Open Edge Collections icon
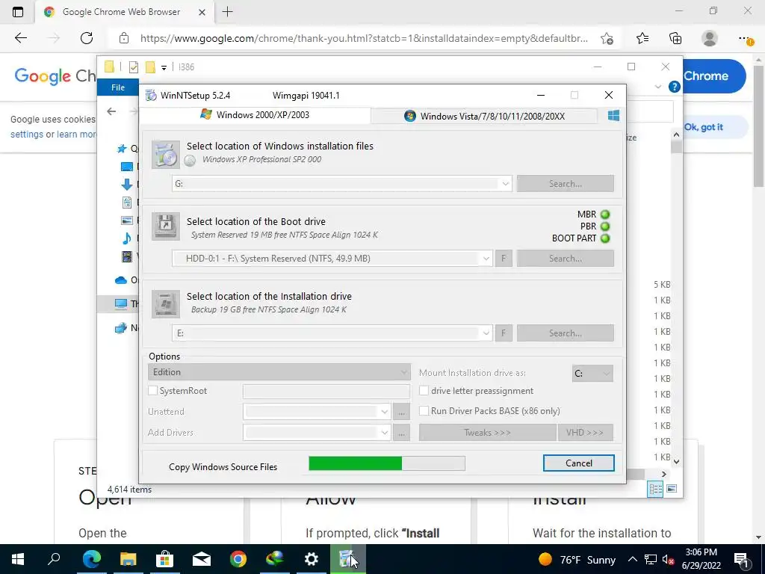The width and height of the screenshot is (765, 574). (675, 38)
